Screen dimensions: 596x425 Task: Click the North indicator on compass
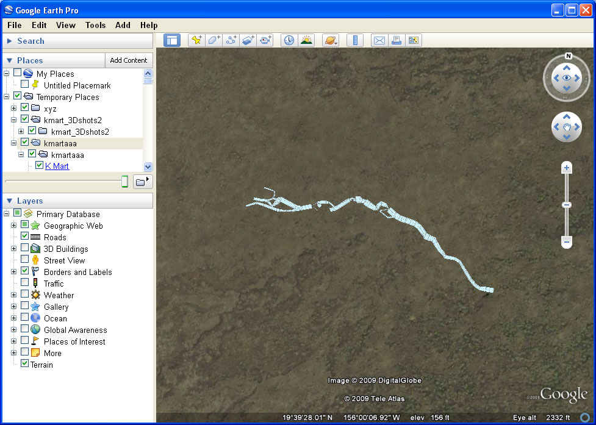tap(569, 56)
